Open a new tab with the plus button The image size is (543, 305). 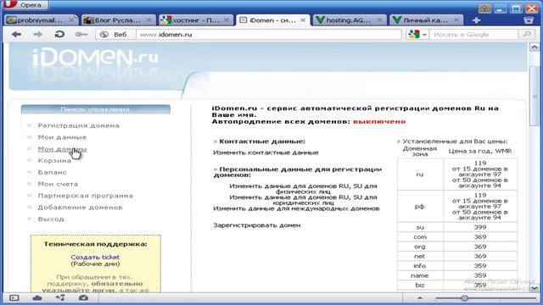click(x=476, y=20)
